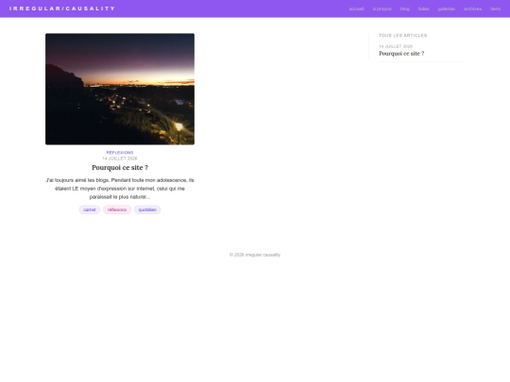Open the archives nav item
The width and height of the screenshot is (510, 382).
tap(472, 8)
